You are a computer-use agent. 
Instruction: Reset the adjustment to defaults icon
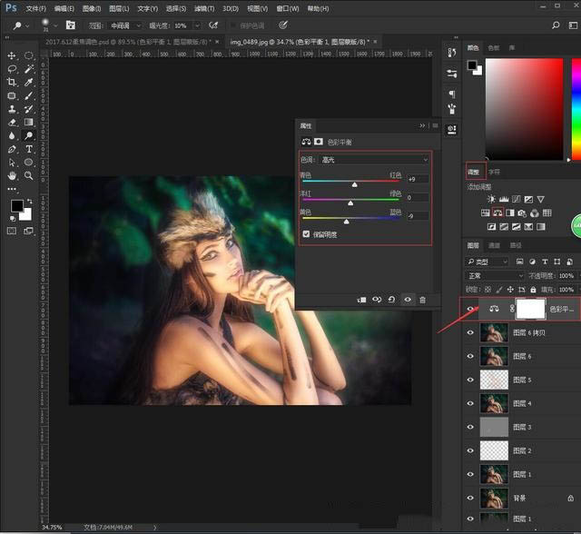tap(391, 299)
